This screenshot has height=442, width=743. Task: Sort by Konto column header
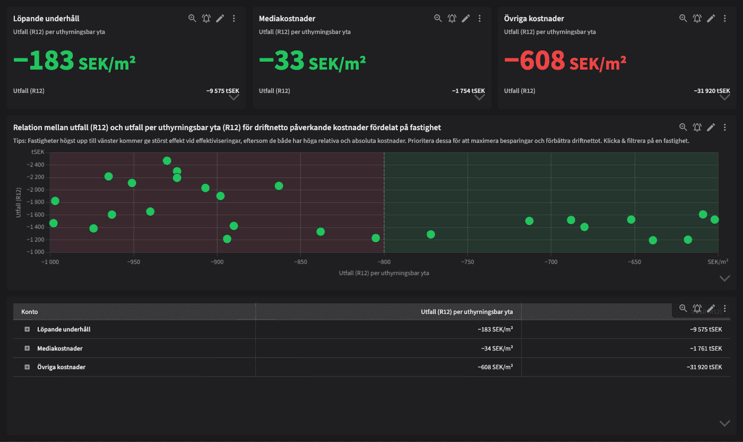pyautogui.click(x=30, y=312)
